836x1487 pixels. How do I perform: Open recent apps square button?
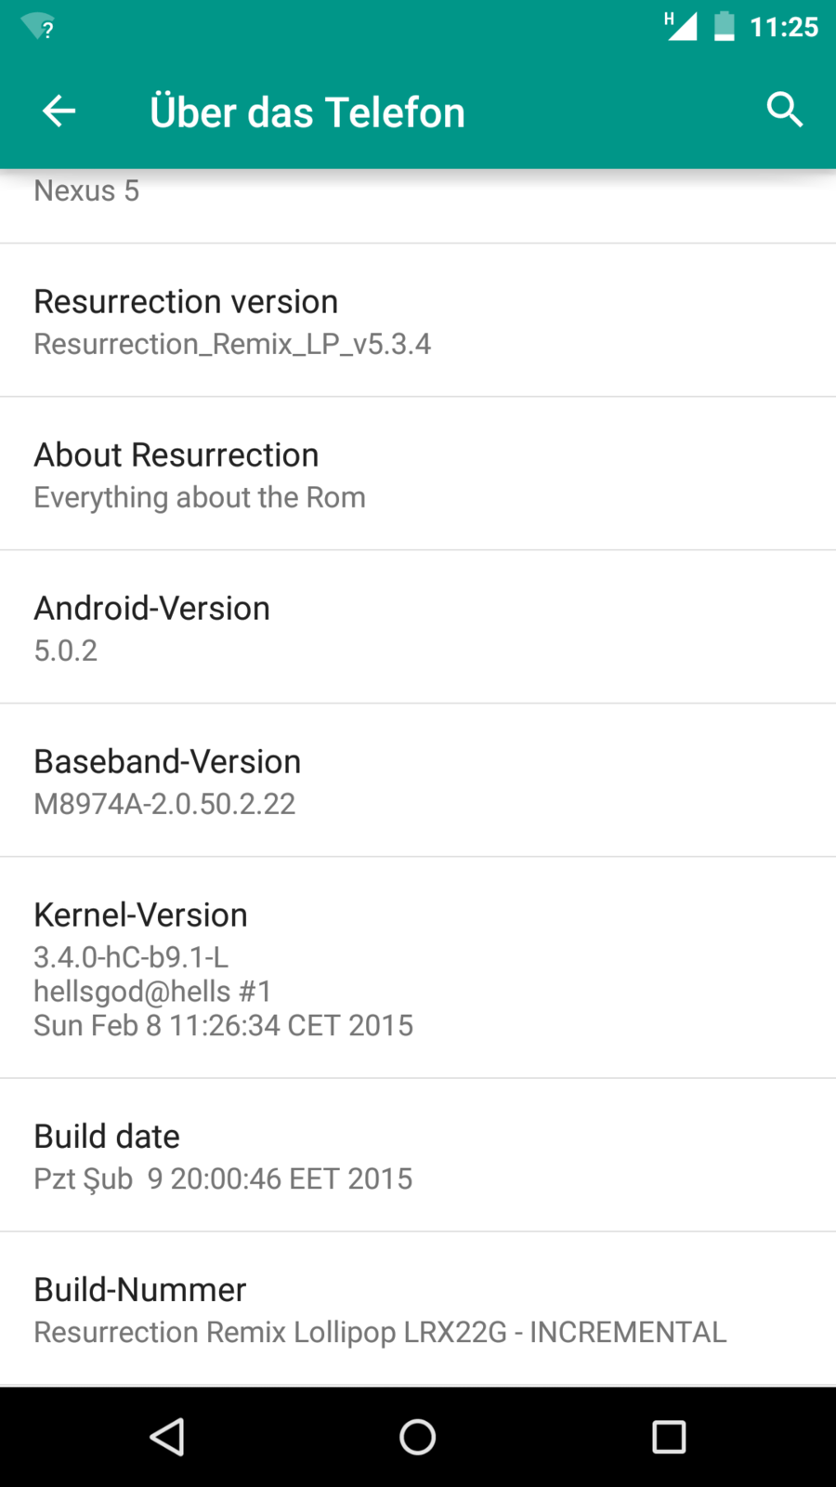(669, 1437)
